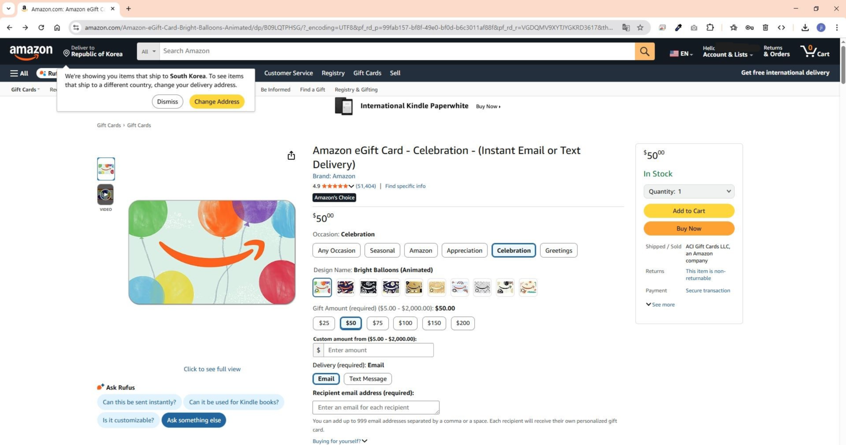Select the Any Occasion option
Image resolution: width=846 pixels, height=445 pixels.
337,250
